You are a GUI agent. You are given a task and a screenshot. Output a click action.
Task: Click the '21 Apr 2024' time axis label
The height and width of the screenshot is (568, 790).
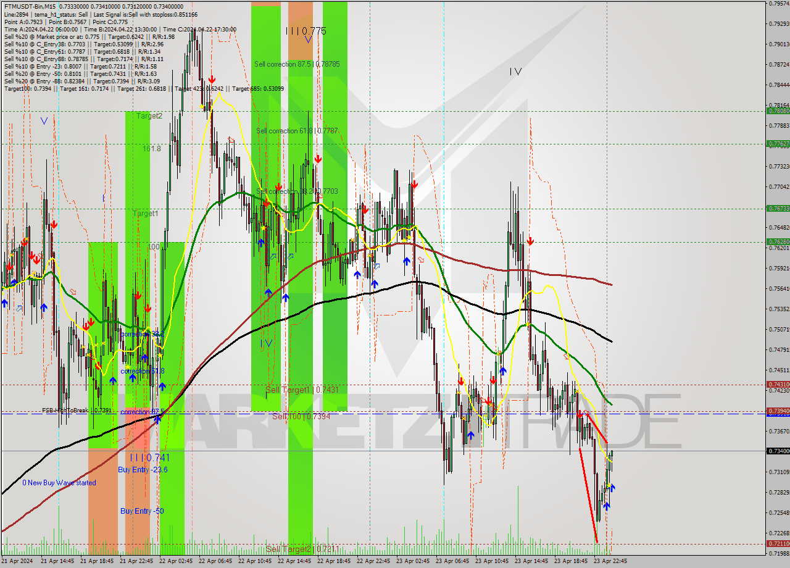coord(18,561)
